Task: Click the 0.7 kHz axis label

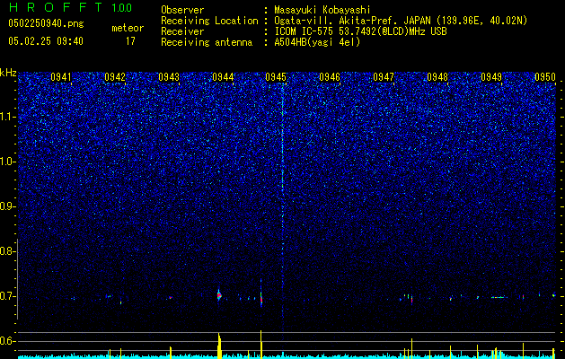Action: [x=7, y=296]
